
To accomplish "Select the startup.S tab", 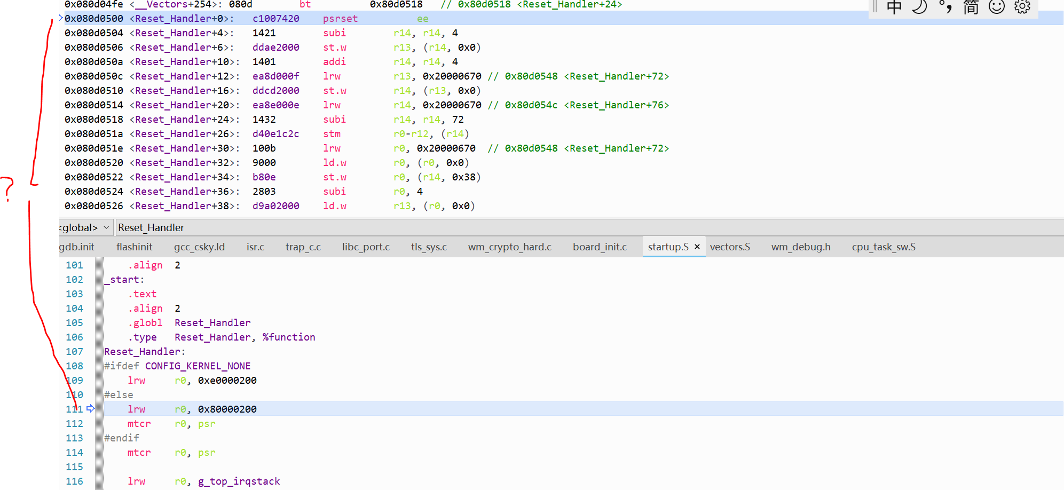I will point(668,247).
